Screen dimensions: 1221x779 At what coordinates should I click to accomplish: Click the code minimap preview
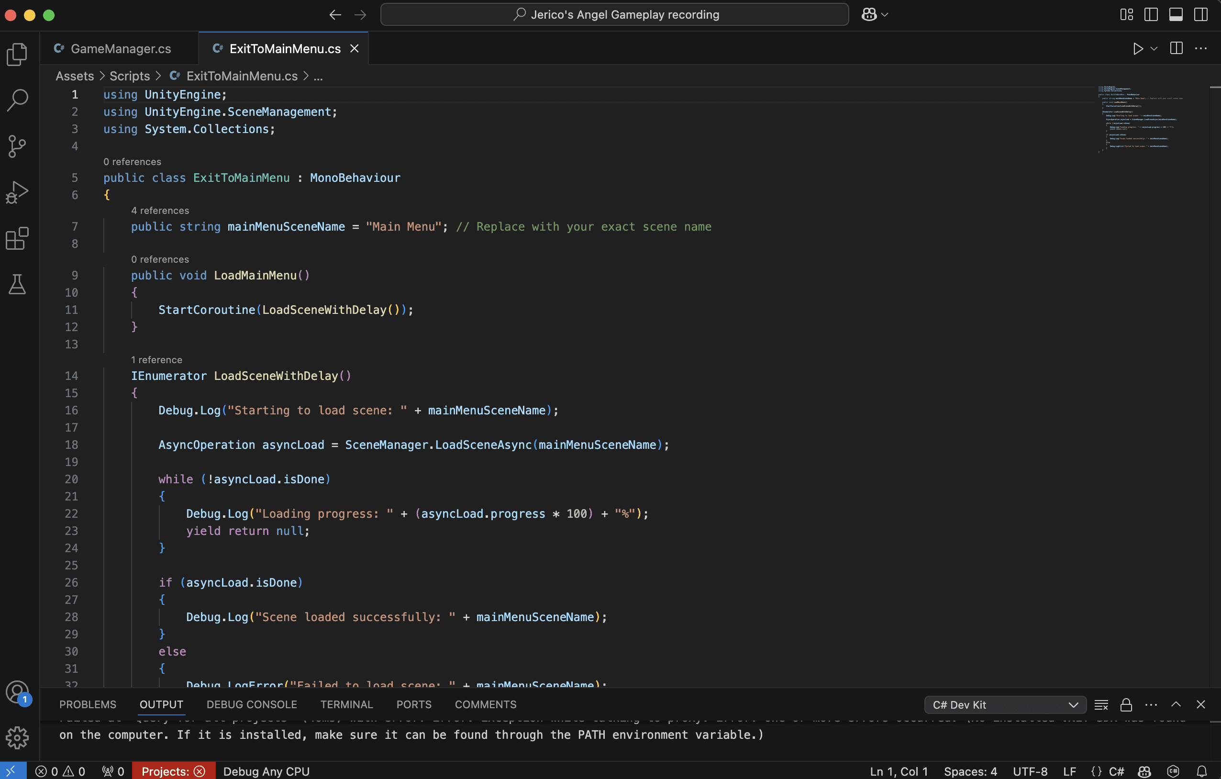point(1141,119)
